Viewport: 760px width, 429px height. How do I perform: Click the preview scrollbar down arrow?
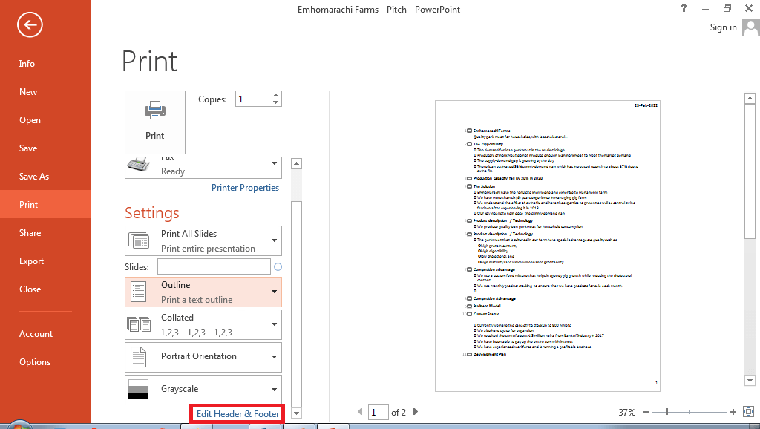750,381
